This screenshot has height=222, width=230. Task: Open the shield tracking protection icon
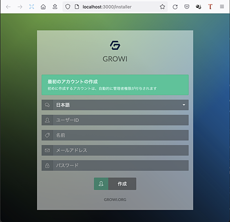[68, 7]
